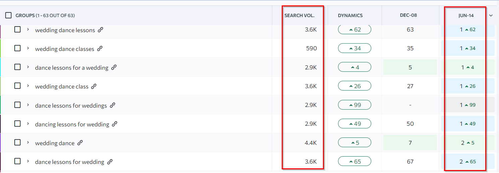
Task: Click link icon beside wedding dance classes
Action: (x=100, y=49)
